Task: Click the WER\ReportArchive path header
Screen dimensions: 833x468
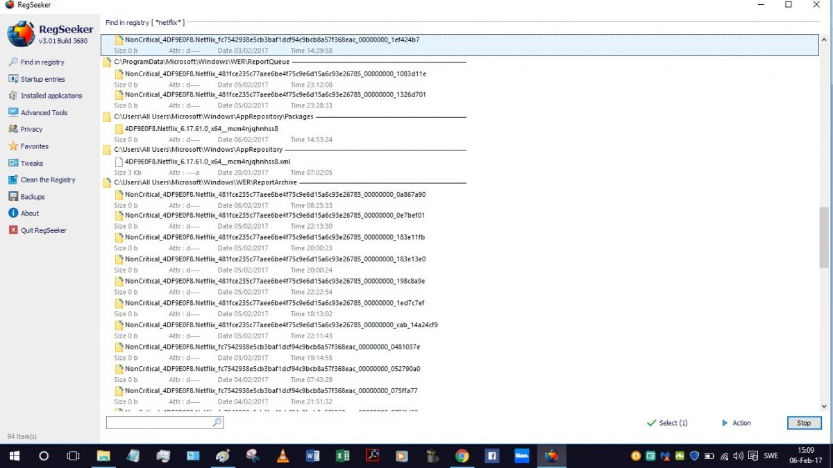Action: pos(205,182)
